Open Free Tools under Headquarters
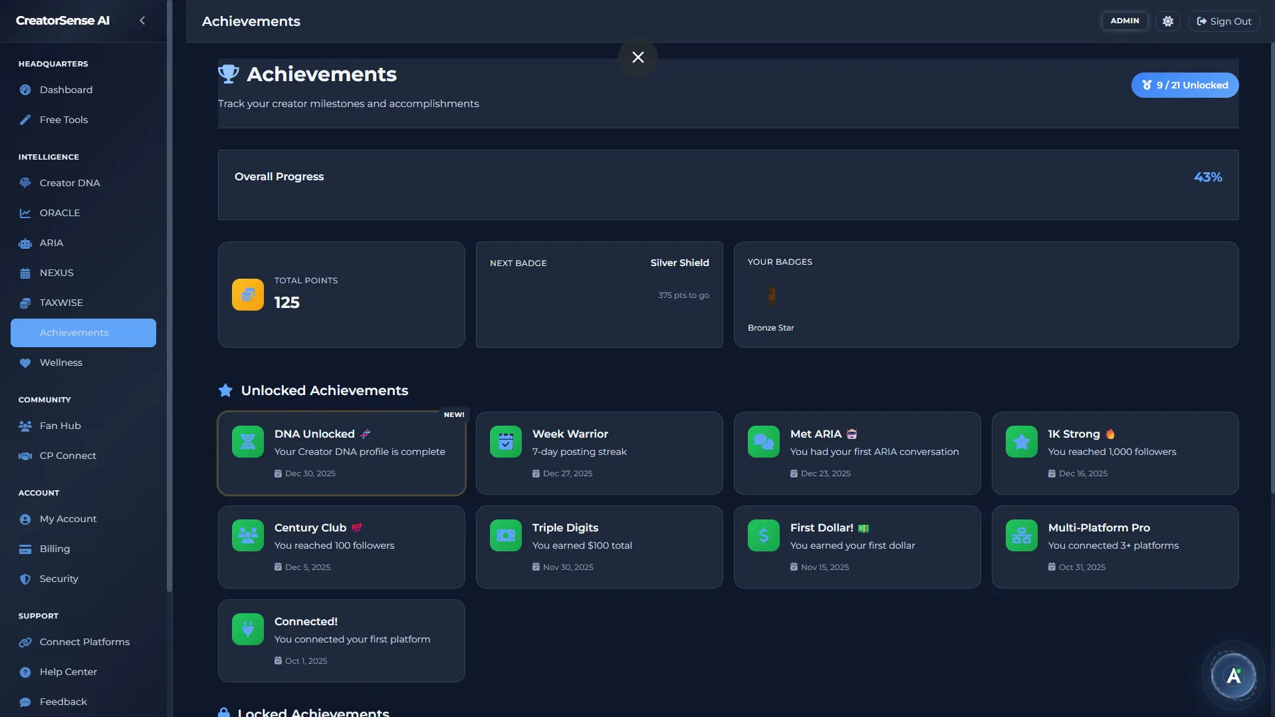This screenshot has width=1275, height=717. (x=63, y=120)
